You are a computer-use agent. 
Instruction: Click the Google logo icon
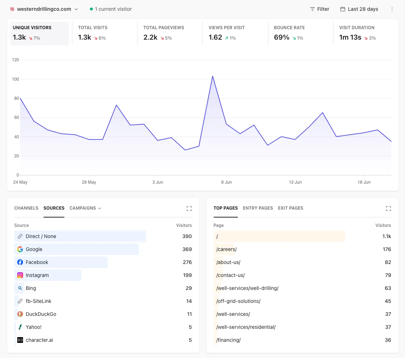(x=20, y=249)
